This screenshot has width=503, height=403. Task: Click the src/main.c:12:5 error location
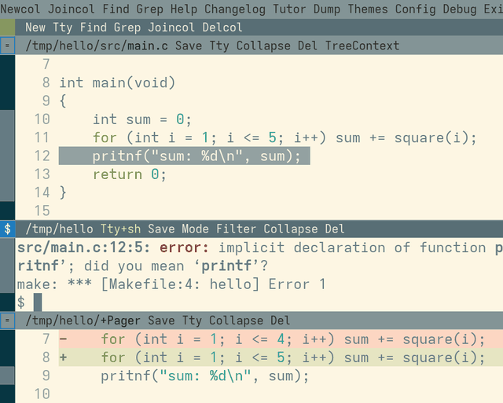[x=83, y=247]
